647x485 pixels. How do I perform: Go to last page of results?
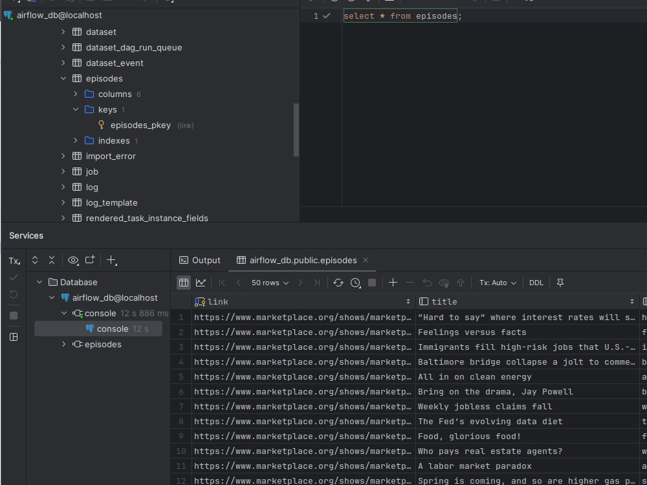pyautogui.click(x=316, y=283)
